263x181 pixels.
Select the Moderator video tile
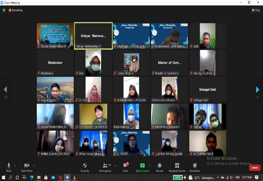(55, 63)
